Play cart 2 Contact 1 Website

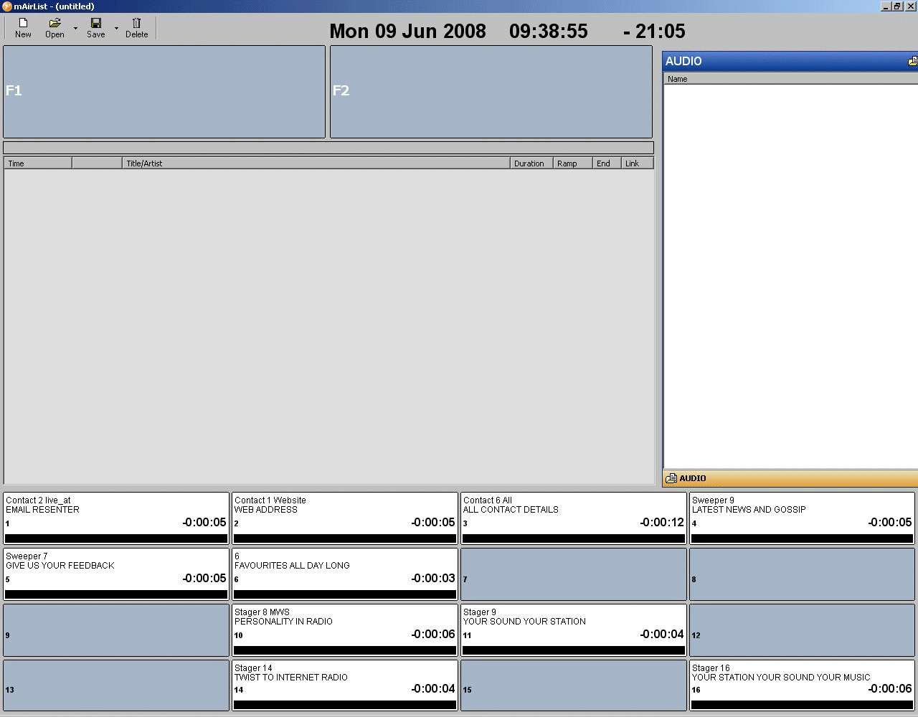point(345,518)
